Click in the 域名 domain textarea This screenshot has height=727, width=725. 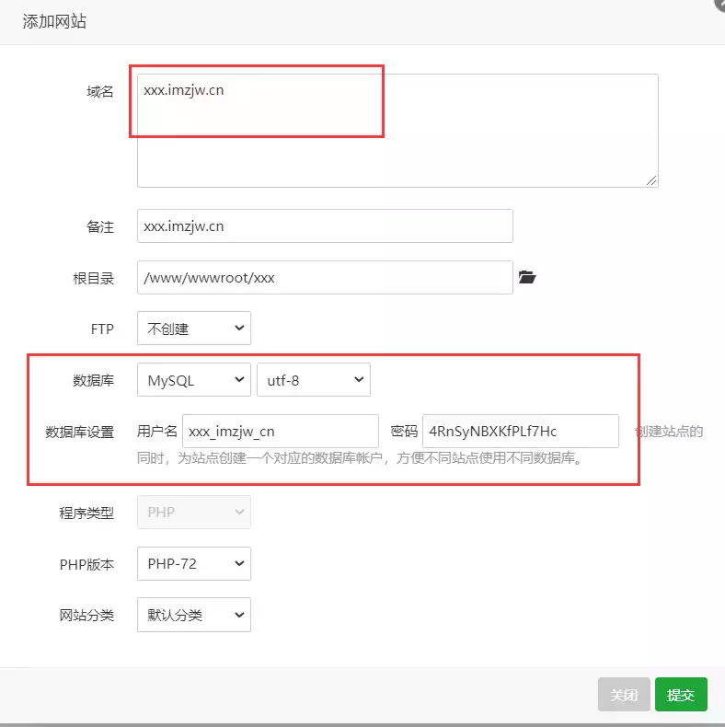point(397,131)
